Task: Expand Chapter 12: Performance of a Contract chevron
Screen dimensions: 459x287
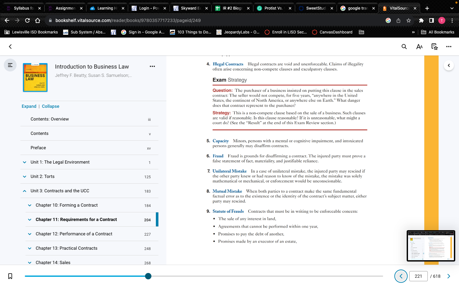Action: tap(30, 234)
